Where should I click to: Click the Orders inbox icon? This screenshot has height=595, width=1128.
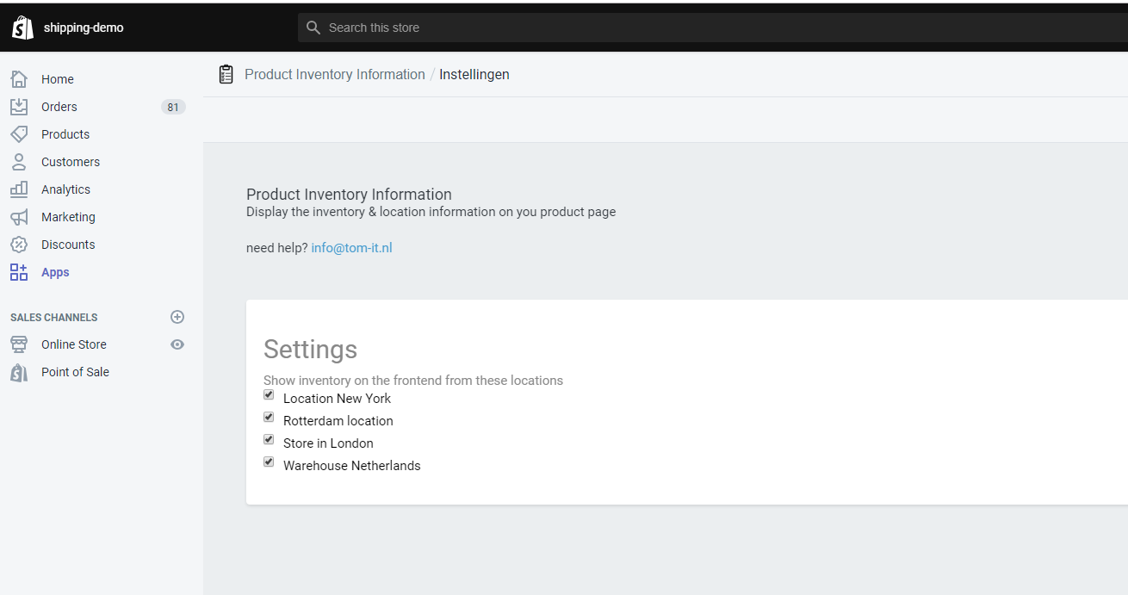tap(19, 107)
